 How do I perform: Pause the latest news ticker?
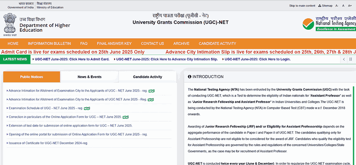351,59
